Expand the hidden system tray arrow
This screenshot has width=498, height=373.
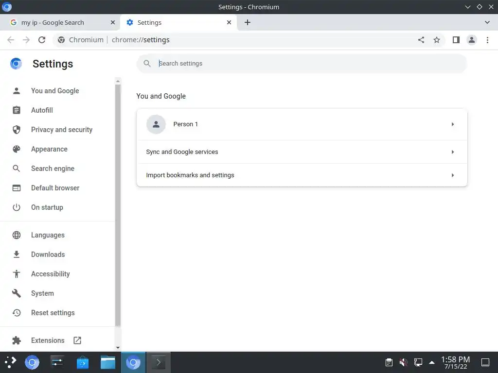click(432, 362)
